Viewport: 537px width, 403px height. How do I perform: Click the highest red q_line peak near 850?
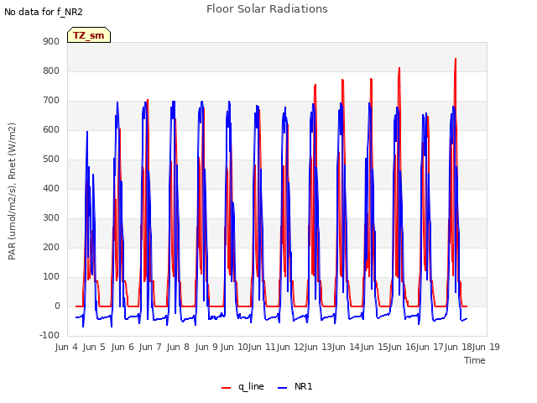456,59
